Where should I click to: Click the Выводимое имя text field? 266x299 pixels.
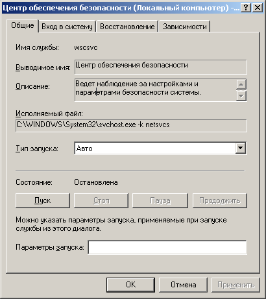(161, 67)
